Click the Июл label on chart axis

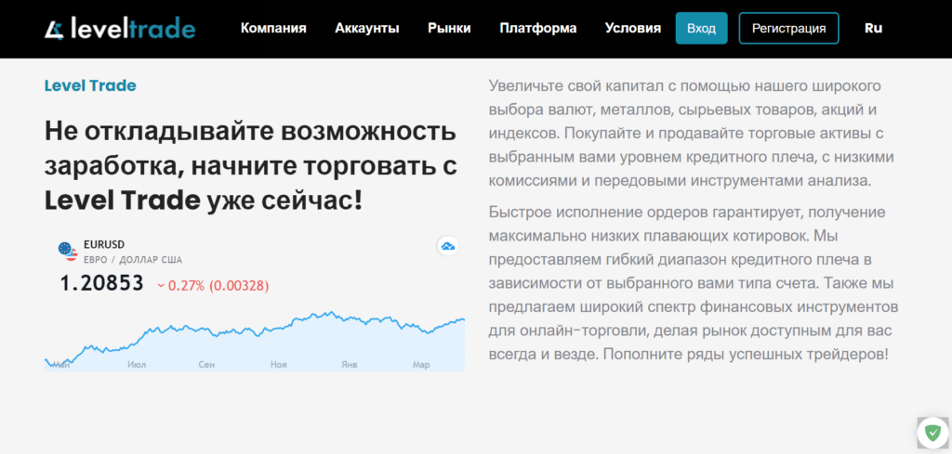coord(137,365)
